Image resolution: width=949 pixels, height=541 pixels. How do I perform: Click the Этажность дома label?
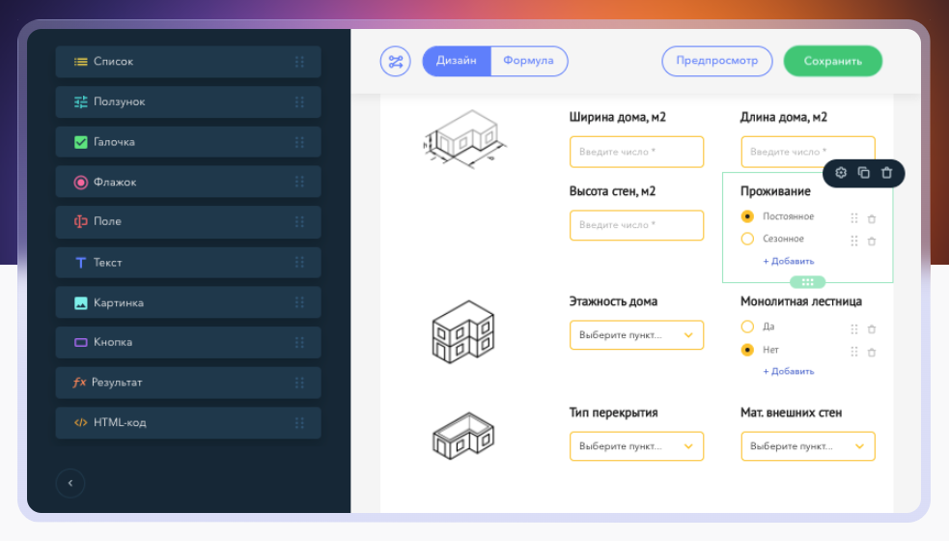coord(613,301)
